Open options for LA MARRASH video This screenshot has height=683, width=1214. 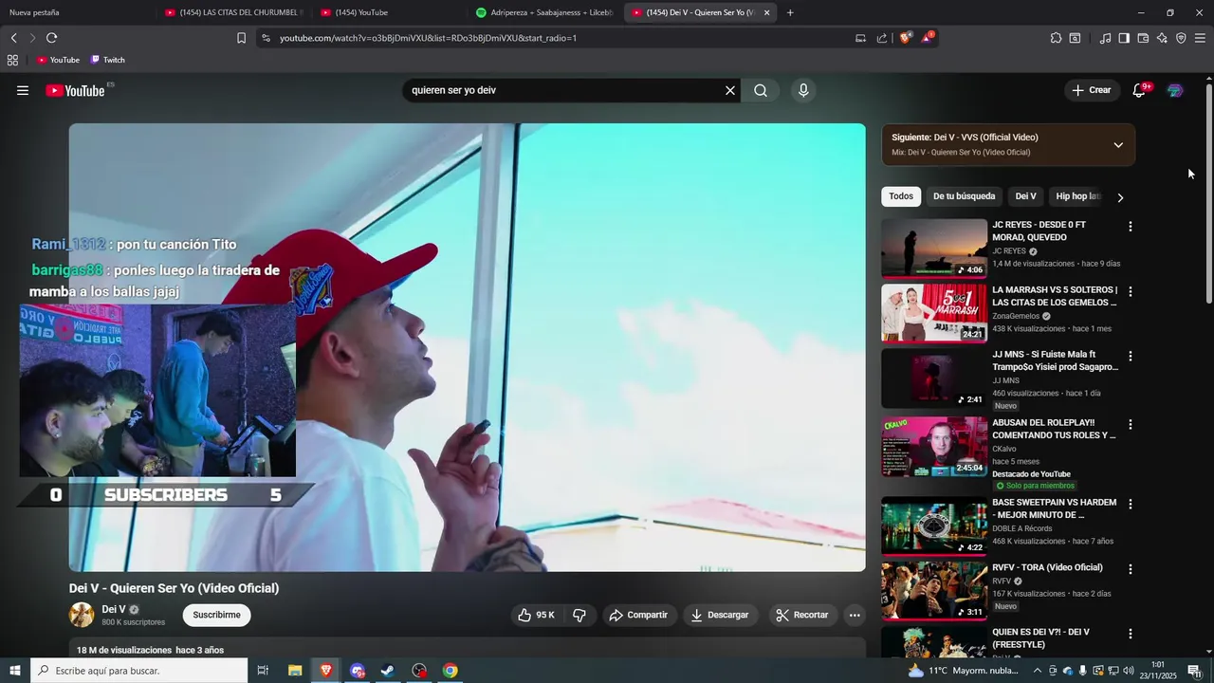pos(1130,291)
